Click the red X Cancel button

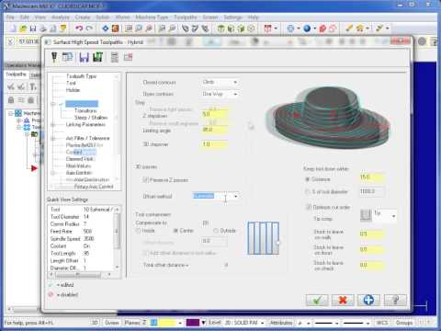[x=343, y=300]
